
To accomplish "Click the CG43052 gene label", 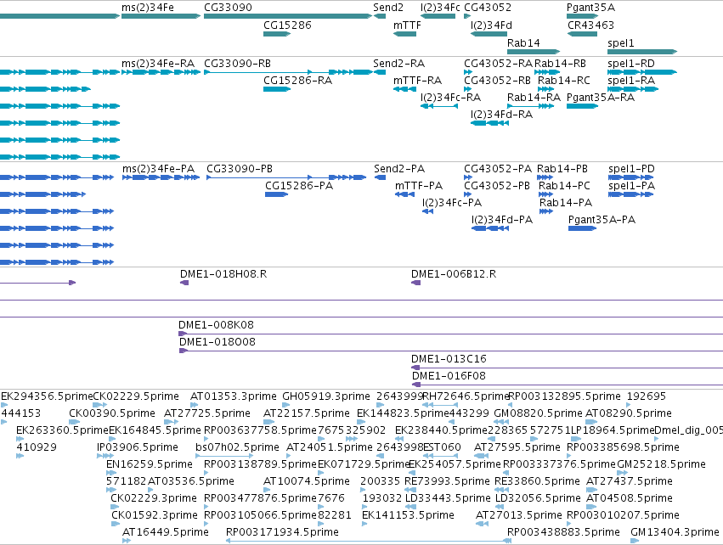I will [488, 8].
